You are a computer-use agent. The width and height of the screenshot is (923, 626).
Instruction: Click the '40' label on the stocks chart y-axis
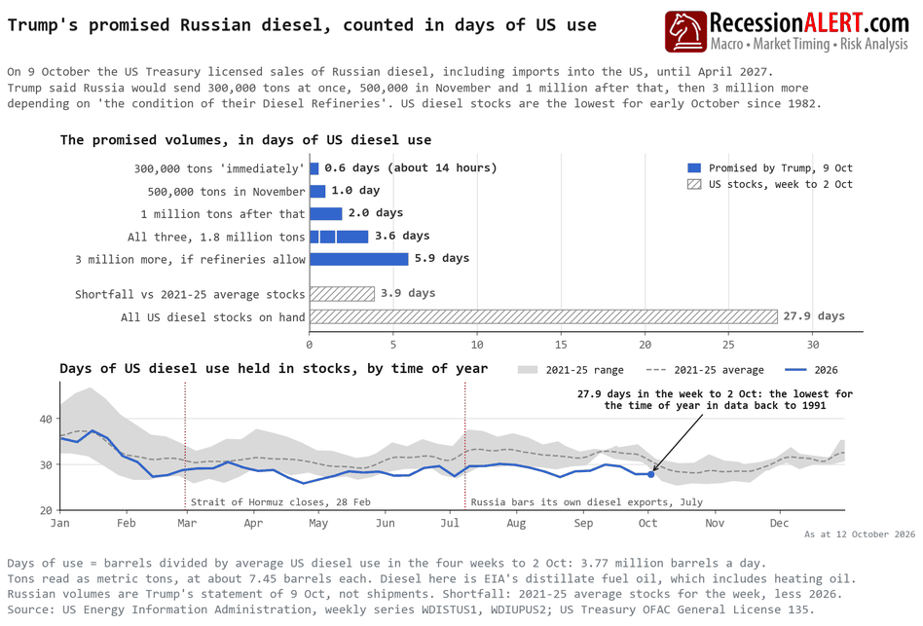(46, 419)
